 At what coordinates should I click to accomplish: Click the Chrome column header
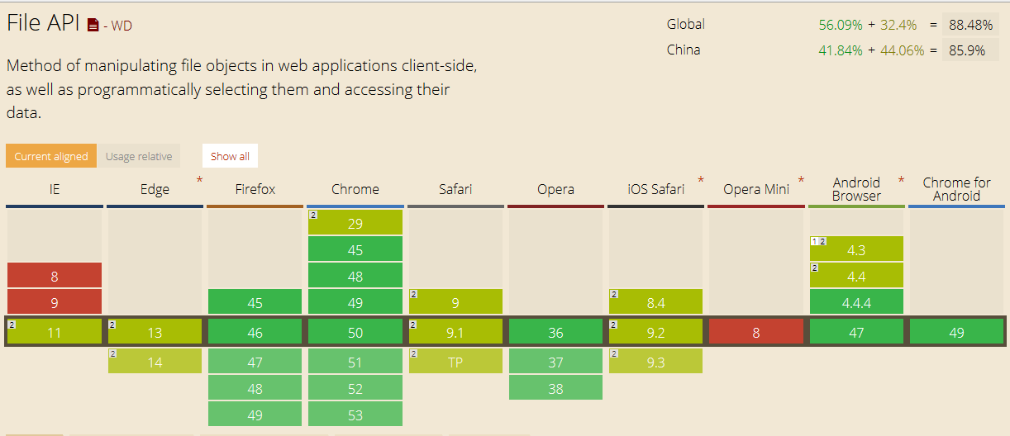click(x=355, y=189)
